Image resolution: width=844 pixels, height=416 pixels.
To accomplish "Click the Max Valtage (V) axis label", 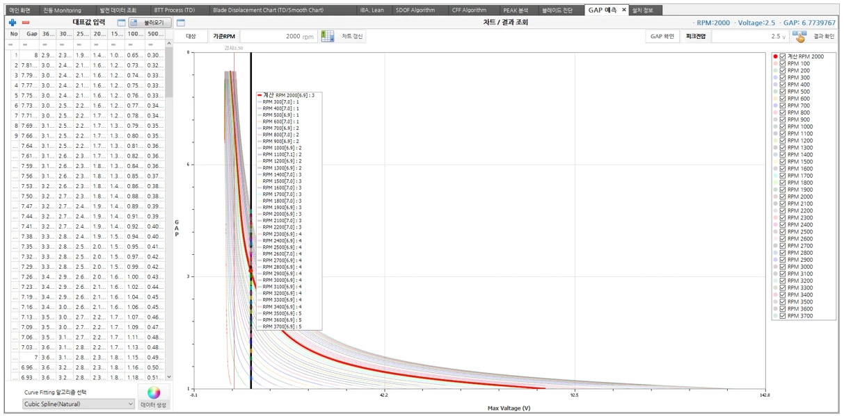I will click(509, 408).
